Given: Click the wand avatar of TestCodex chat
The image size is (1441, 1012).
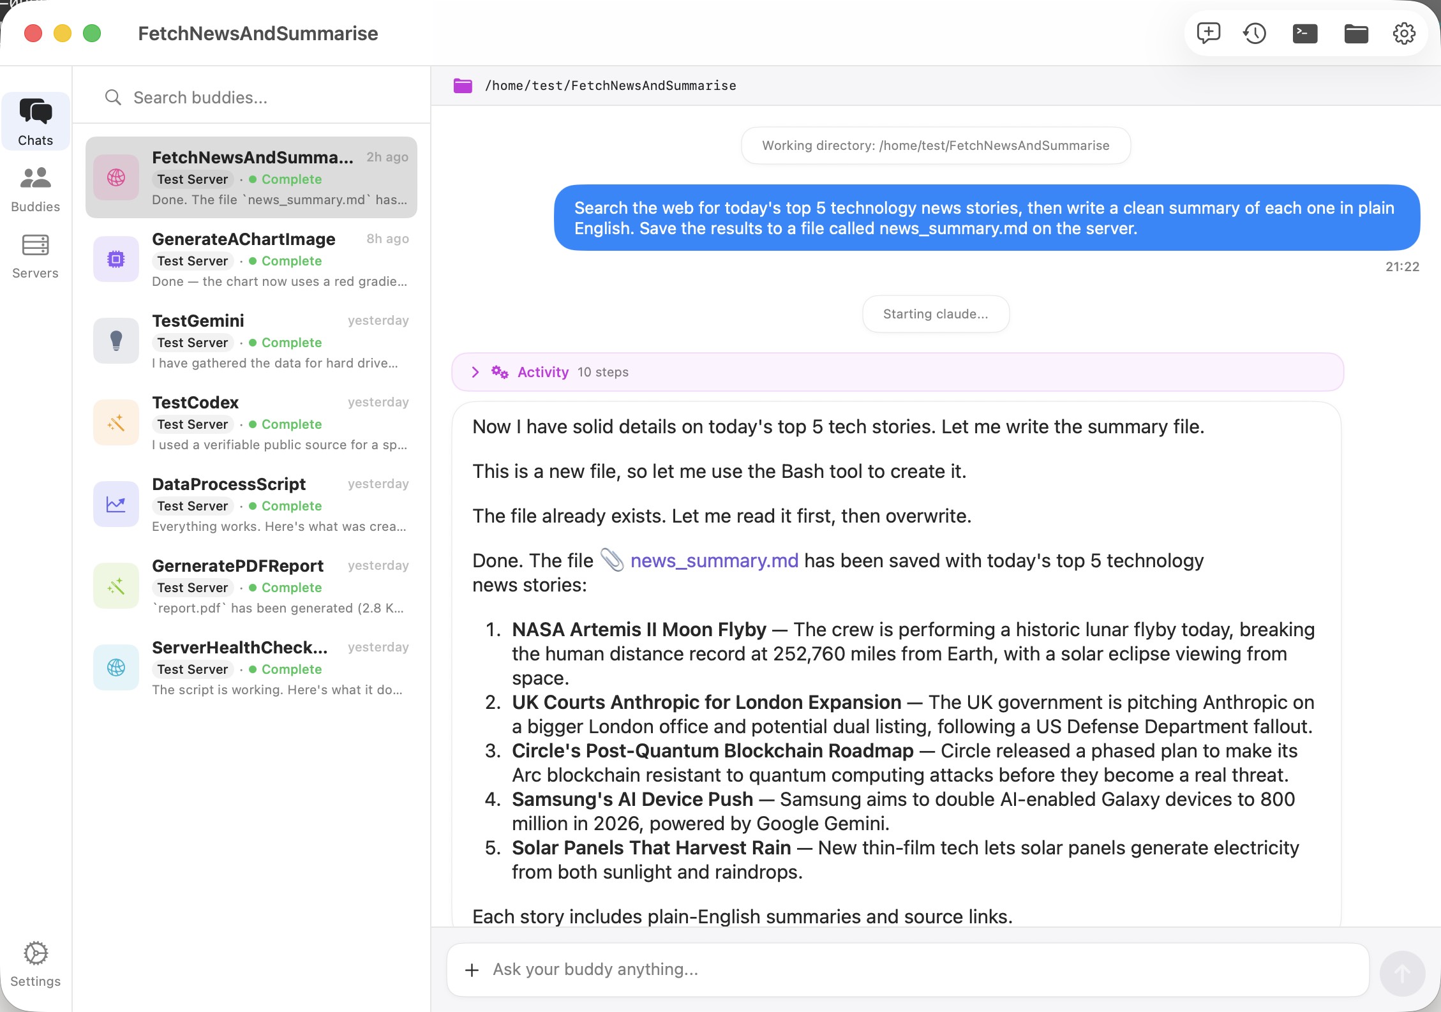Looking at the screenshot, I should 116,422.
